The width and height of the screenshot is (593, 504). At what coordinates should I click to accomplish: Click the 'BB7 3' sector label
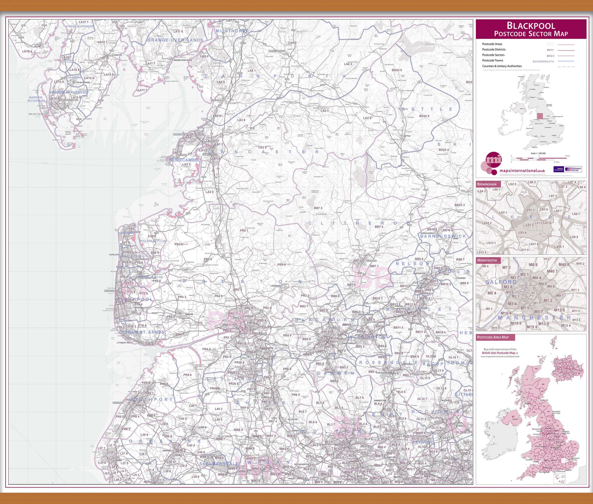click(x=318, y=208)
